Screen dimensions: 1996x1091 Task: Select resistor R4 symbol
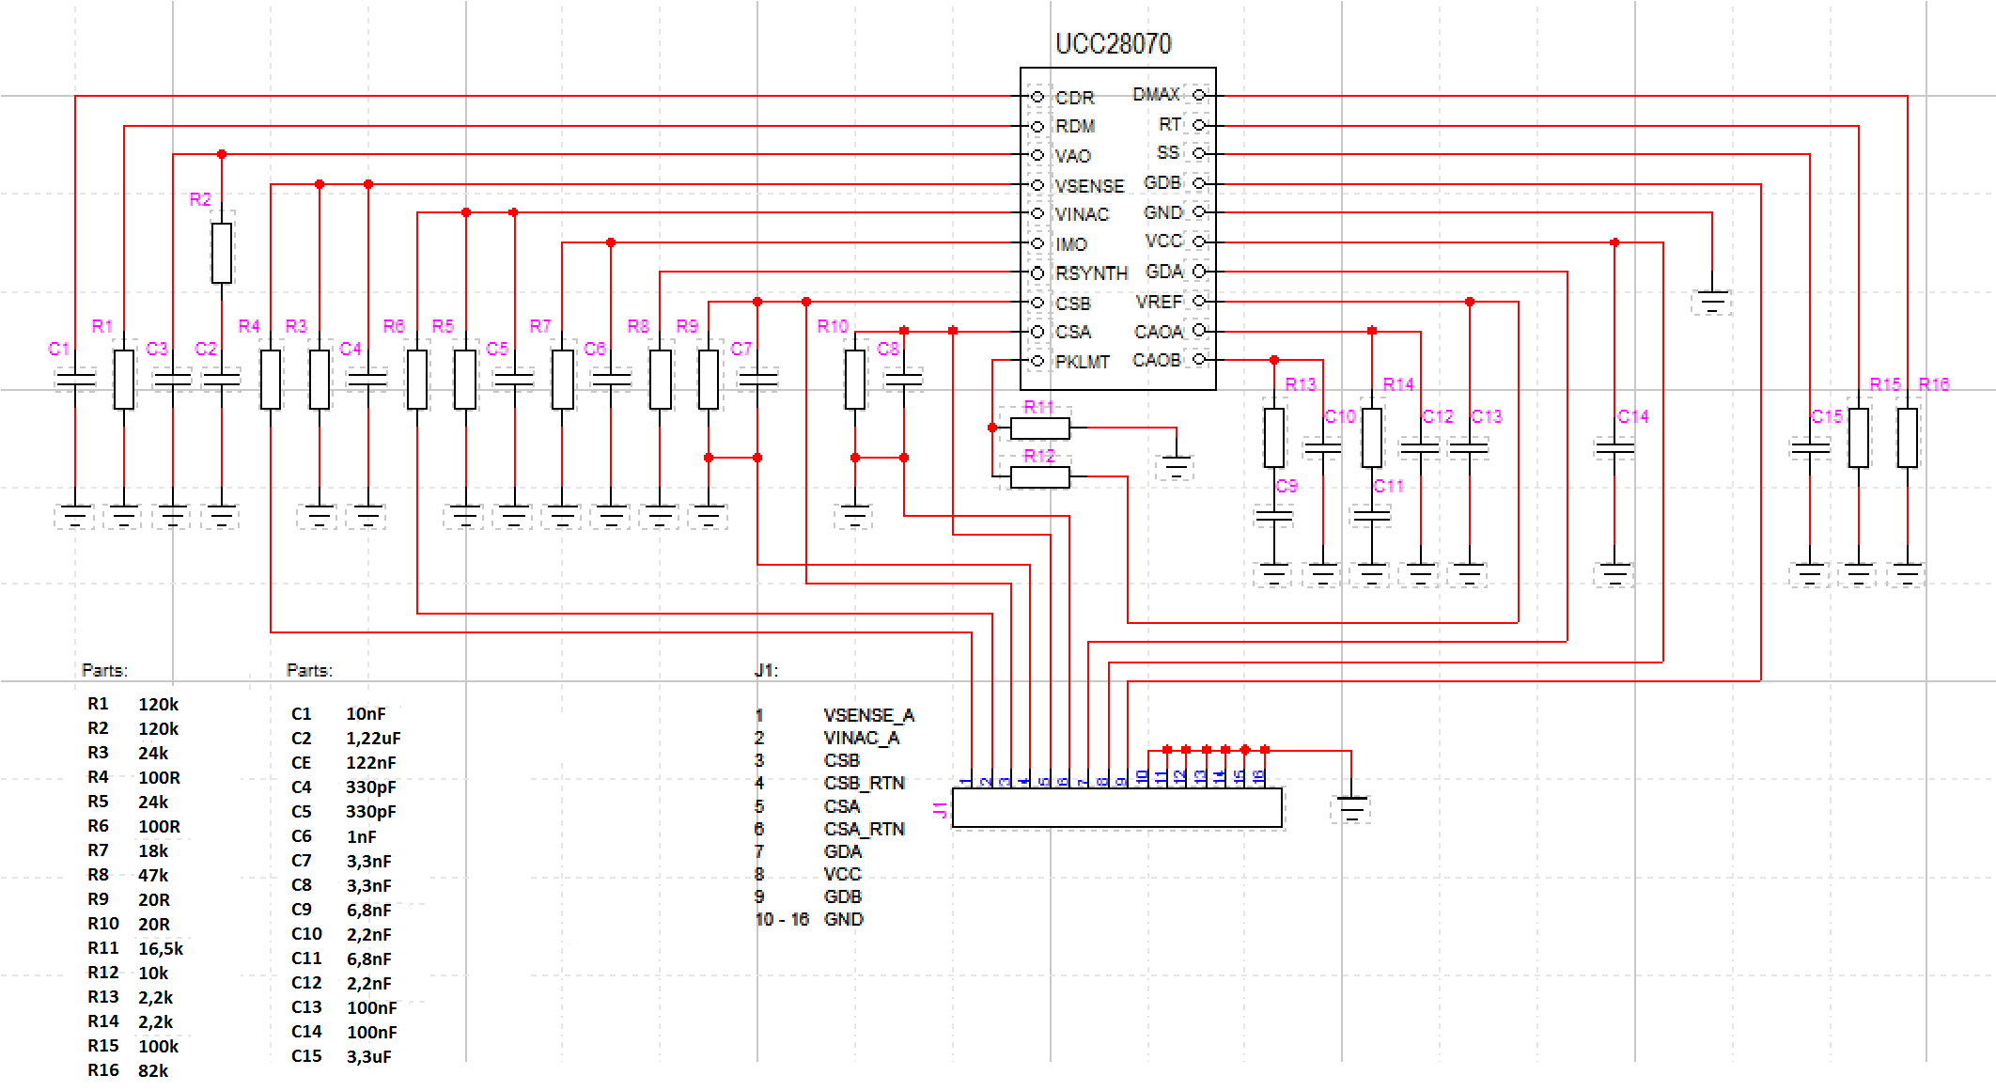(x=271, y=379)
